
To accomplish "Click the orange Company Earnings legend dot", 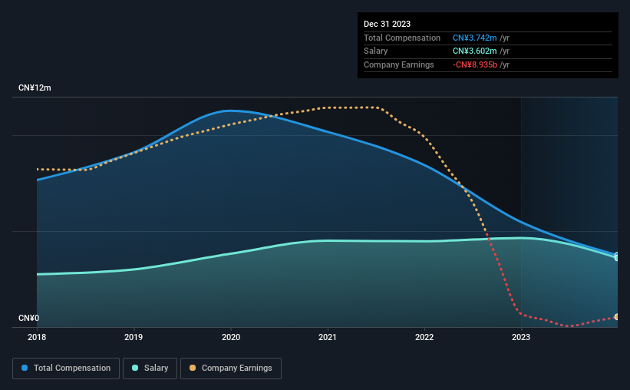I will (x=193, y=368).
